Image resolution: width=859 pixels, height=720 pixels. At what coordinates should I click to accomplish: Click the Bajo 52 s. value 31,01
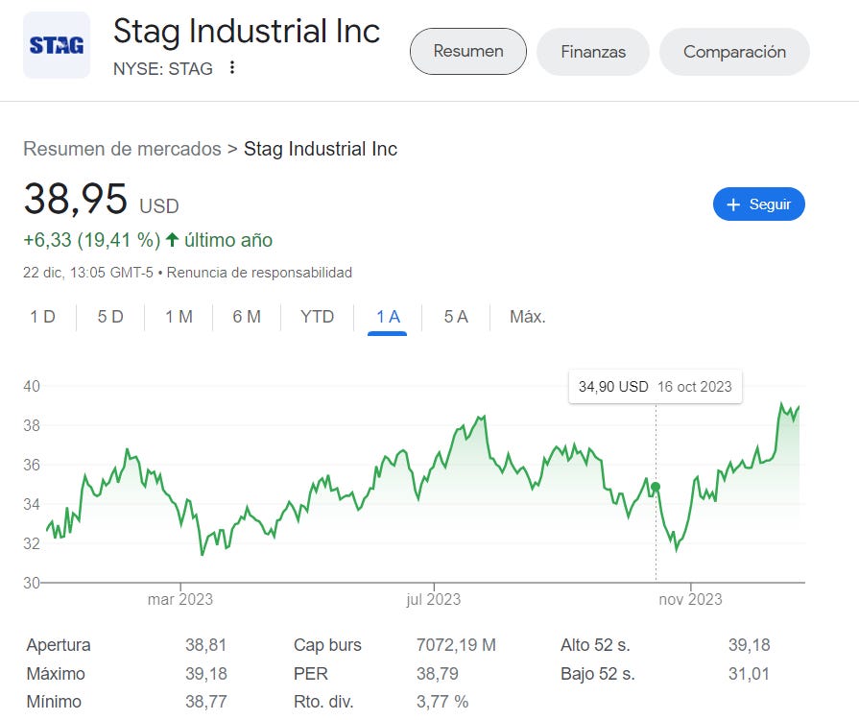(x=749, y=673)
